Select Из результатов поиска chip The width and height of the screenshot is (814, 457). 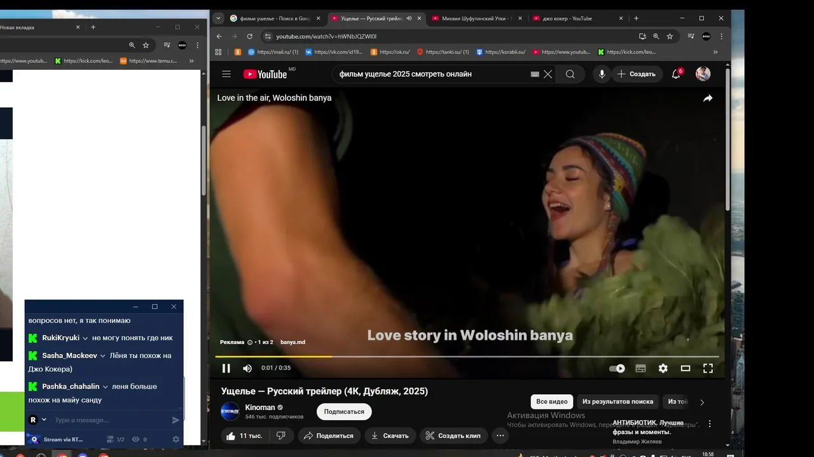coord(617,402)
